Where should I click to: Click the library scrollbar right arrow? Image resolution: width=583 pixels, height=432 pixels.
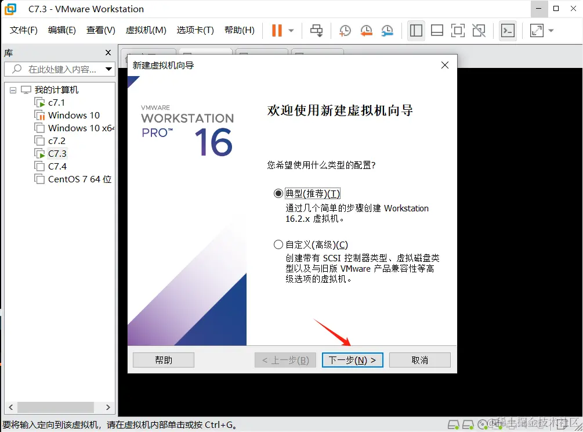108,407
